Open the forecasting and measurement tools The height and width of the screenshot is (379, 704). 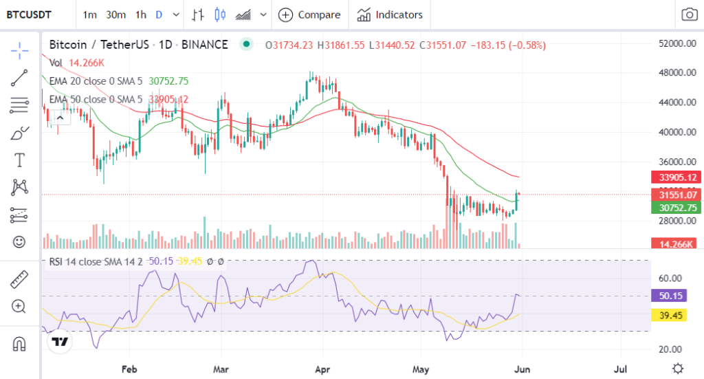pos(19,215)
